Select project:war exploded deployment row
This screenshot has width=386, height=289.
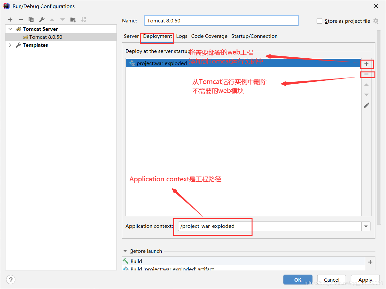click(243, 63)
